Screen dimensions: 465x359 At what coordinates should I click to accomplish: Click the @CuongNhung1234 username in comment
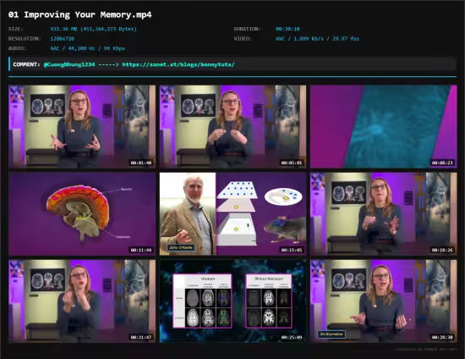click(x=69, y=64)
